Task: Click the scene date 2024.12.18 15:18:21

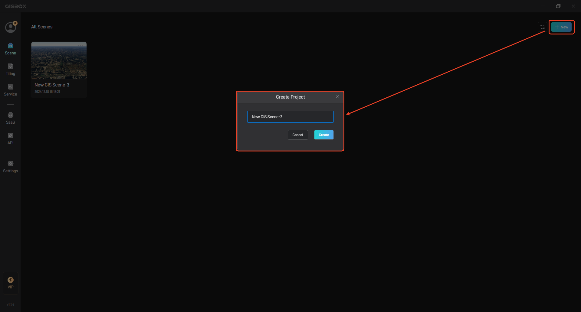Action: click(x=47, y=92)
